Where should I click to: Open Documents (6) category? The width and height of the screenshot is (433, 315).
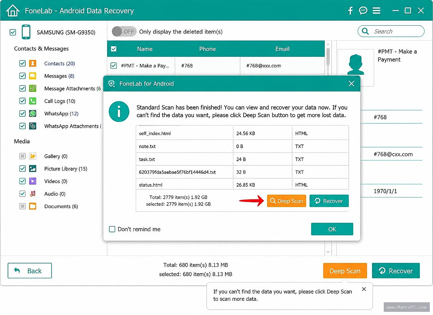[61, 206]
